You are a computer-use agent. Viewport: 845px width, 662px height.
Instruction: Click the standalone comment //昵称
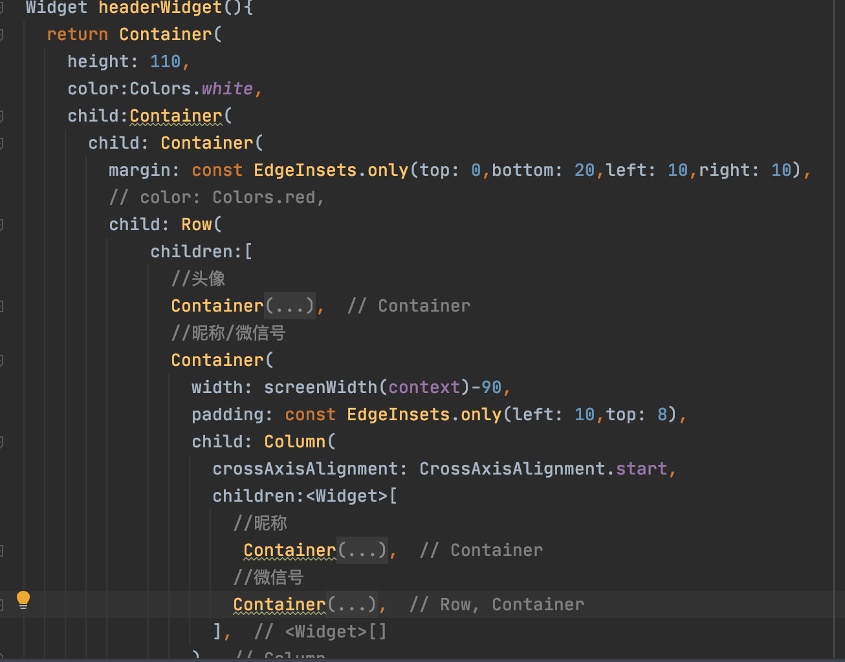[x=260, y=523]
